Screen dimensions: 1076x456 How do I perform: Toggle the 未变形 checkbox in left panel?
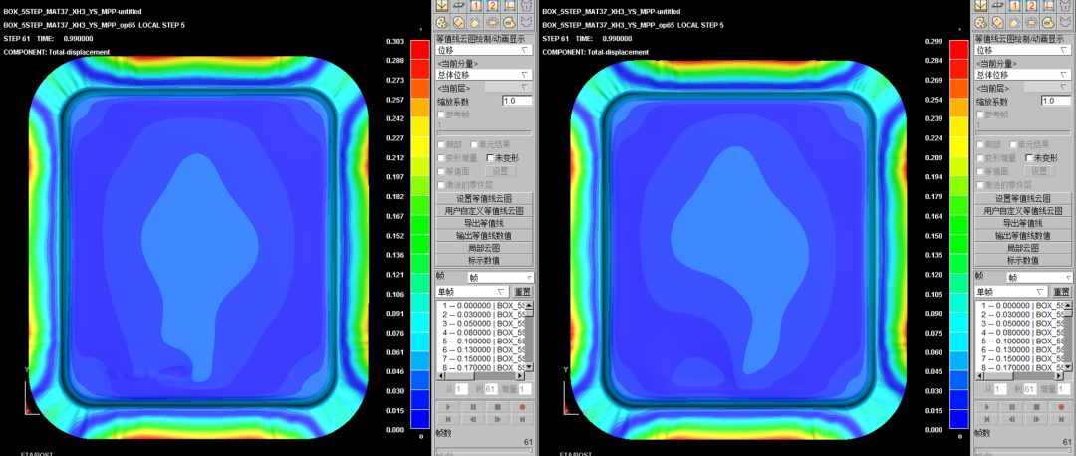pos(490,157)
